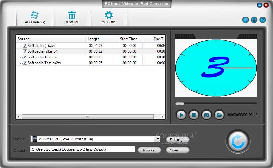Click the video preview clock thumbnail
Viewport: 273px width, 168px height.
pos(216,68)
